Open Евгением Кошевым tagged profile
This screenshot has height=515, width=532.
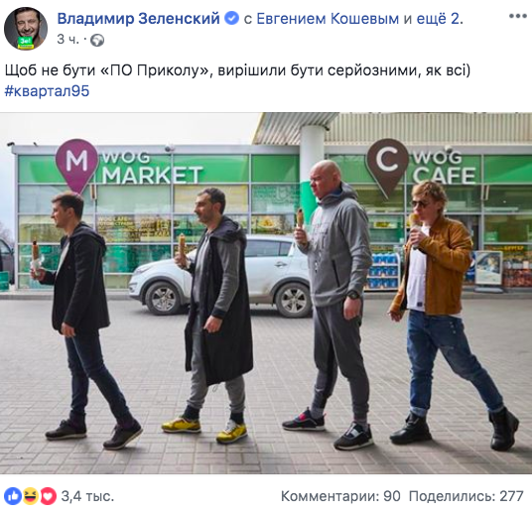click(328, 19)
